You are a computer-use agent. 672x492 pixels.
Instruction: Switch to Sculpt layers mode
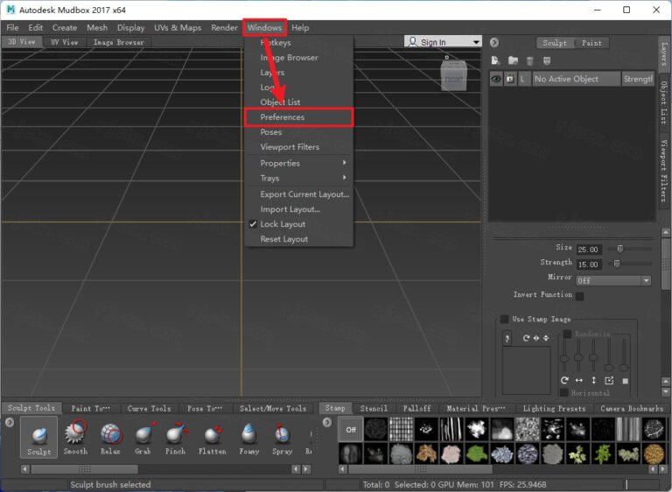(555, 43)
